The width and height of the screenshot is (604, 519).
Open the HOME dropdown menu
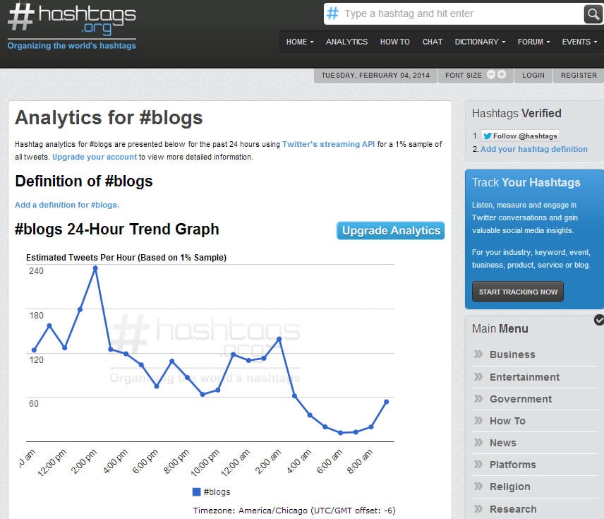coord(300,42)
